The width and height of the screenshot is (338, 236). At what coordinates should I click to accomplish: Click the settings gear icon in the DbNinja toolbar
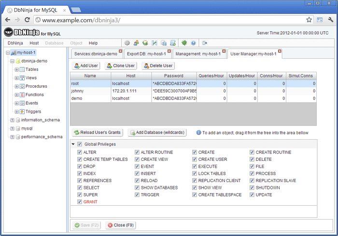click(x=127, y=43)
